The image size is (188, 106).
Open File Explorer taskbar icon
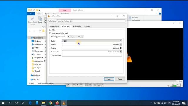point(43,103)
